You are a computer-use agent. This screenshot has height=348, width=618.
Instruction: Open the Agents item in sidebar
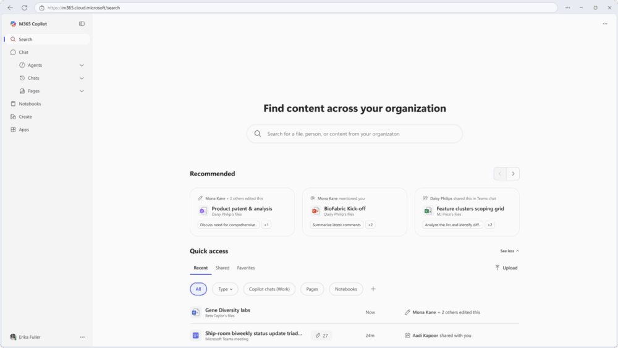35,65
